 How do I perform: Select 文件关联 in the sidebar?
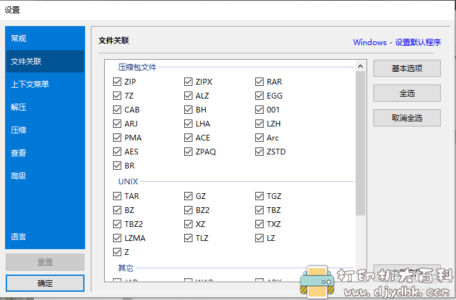click(45, 61)
